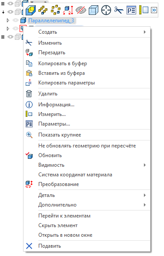This screenshot has width=164, height=256.
Task: Choose Преобразование menu entry
Action: pyautogui.click(x=87, y=184)
